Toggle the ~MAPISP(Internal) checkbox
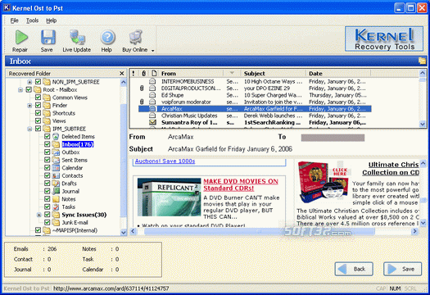430x295 pixels. 38,230
